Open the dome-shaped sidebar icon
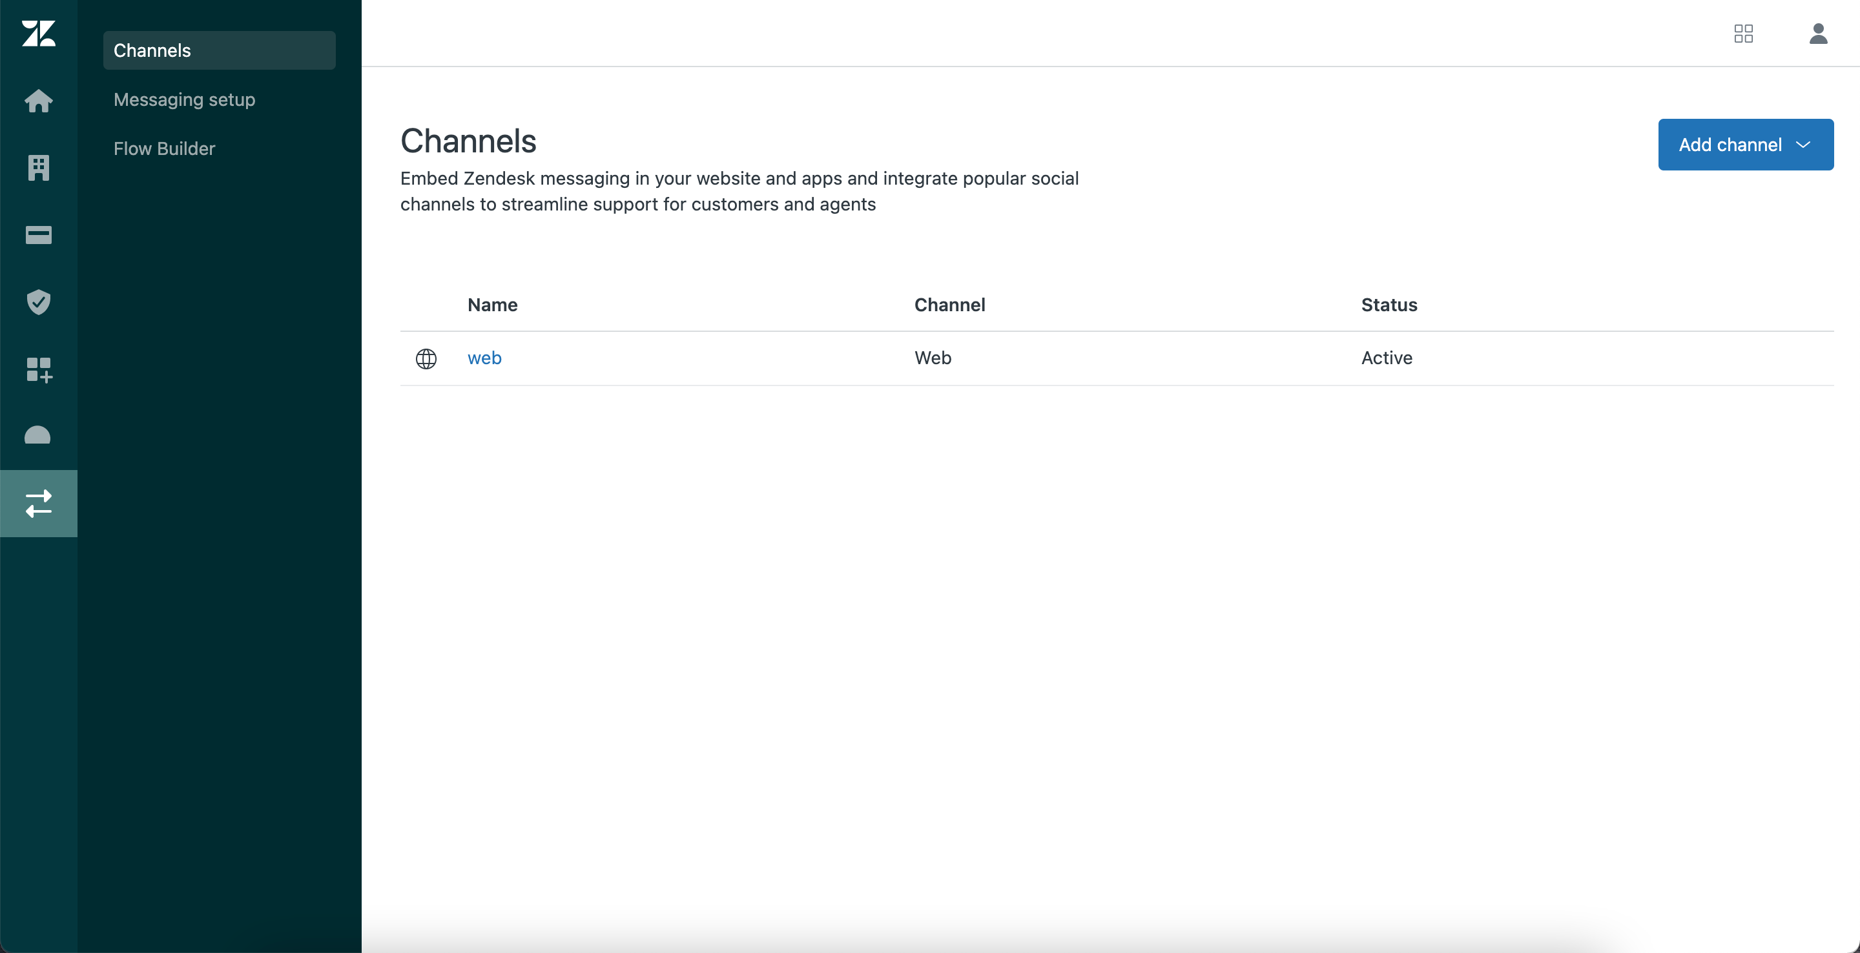The image size is (1860, 953). coord(38,435)
